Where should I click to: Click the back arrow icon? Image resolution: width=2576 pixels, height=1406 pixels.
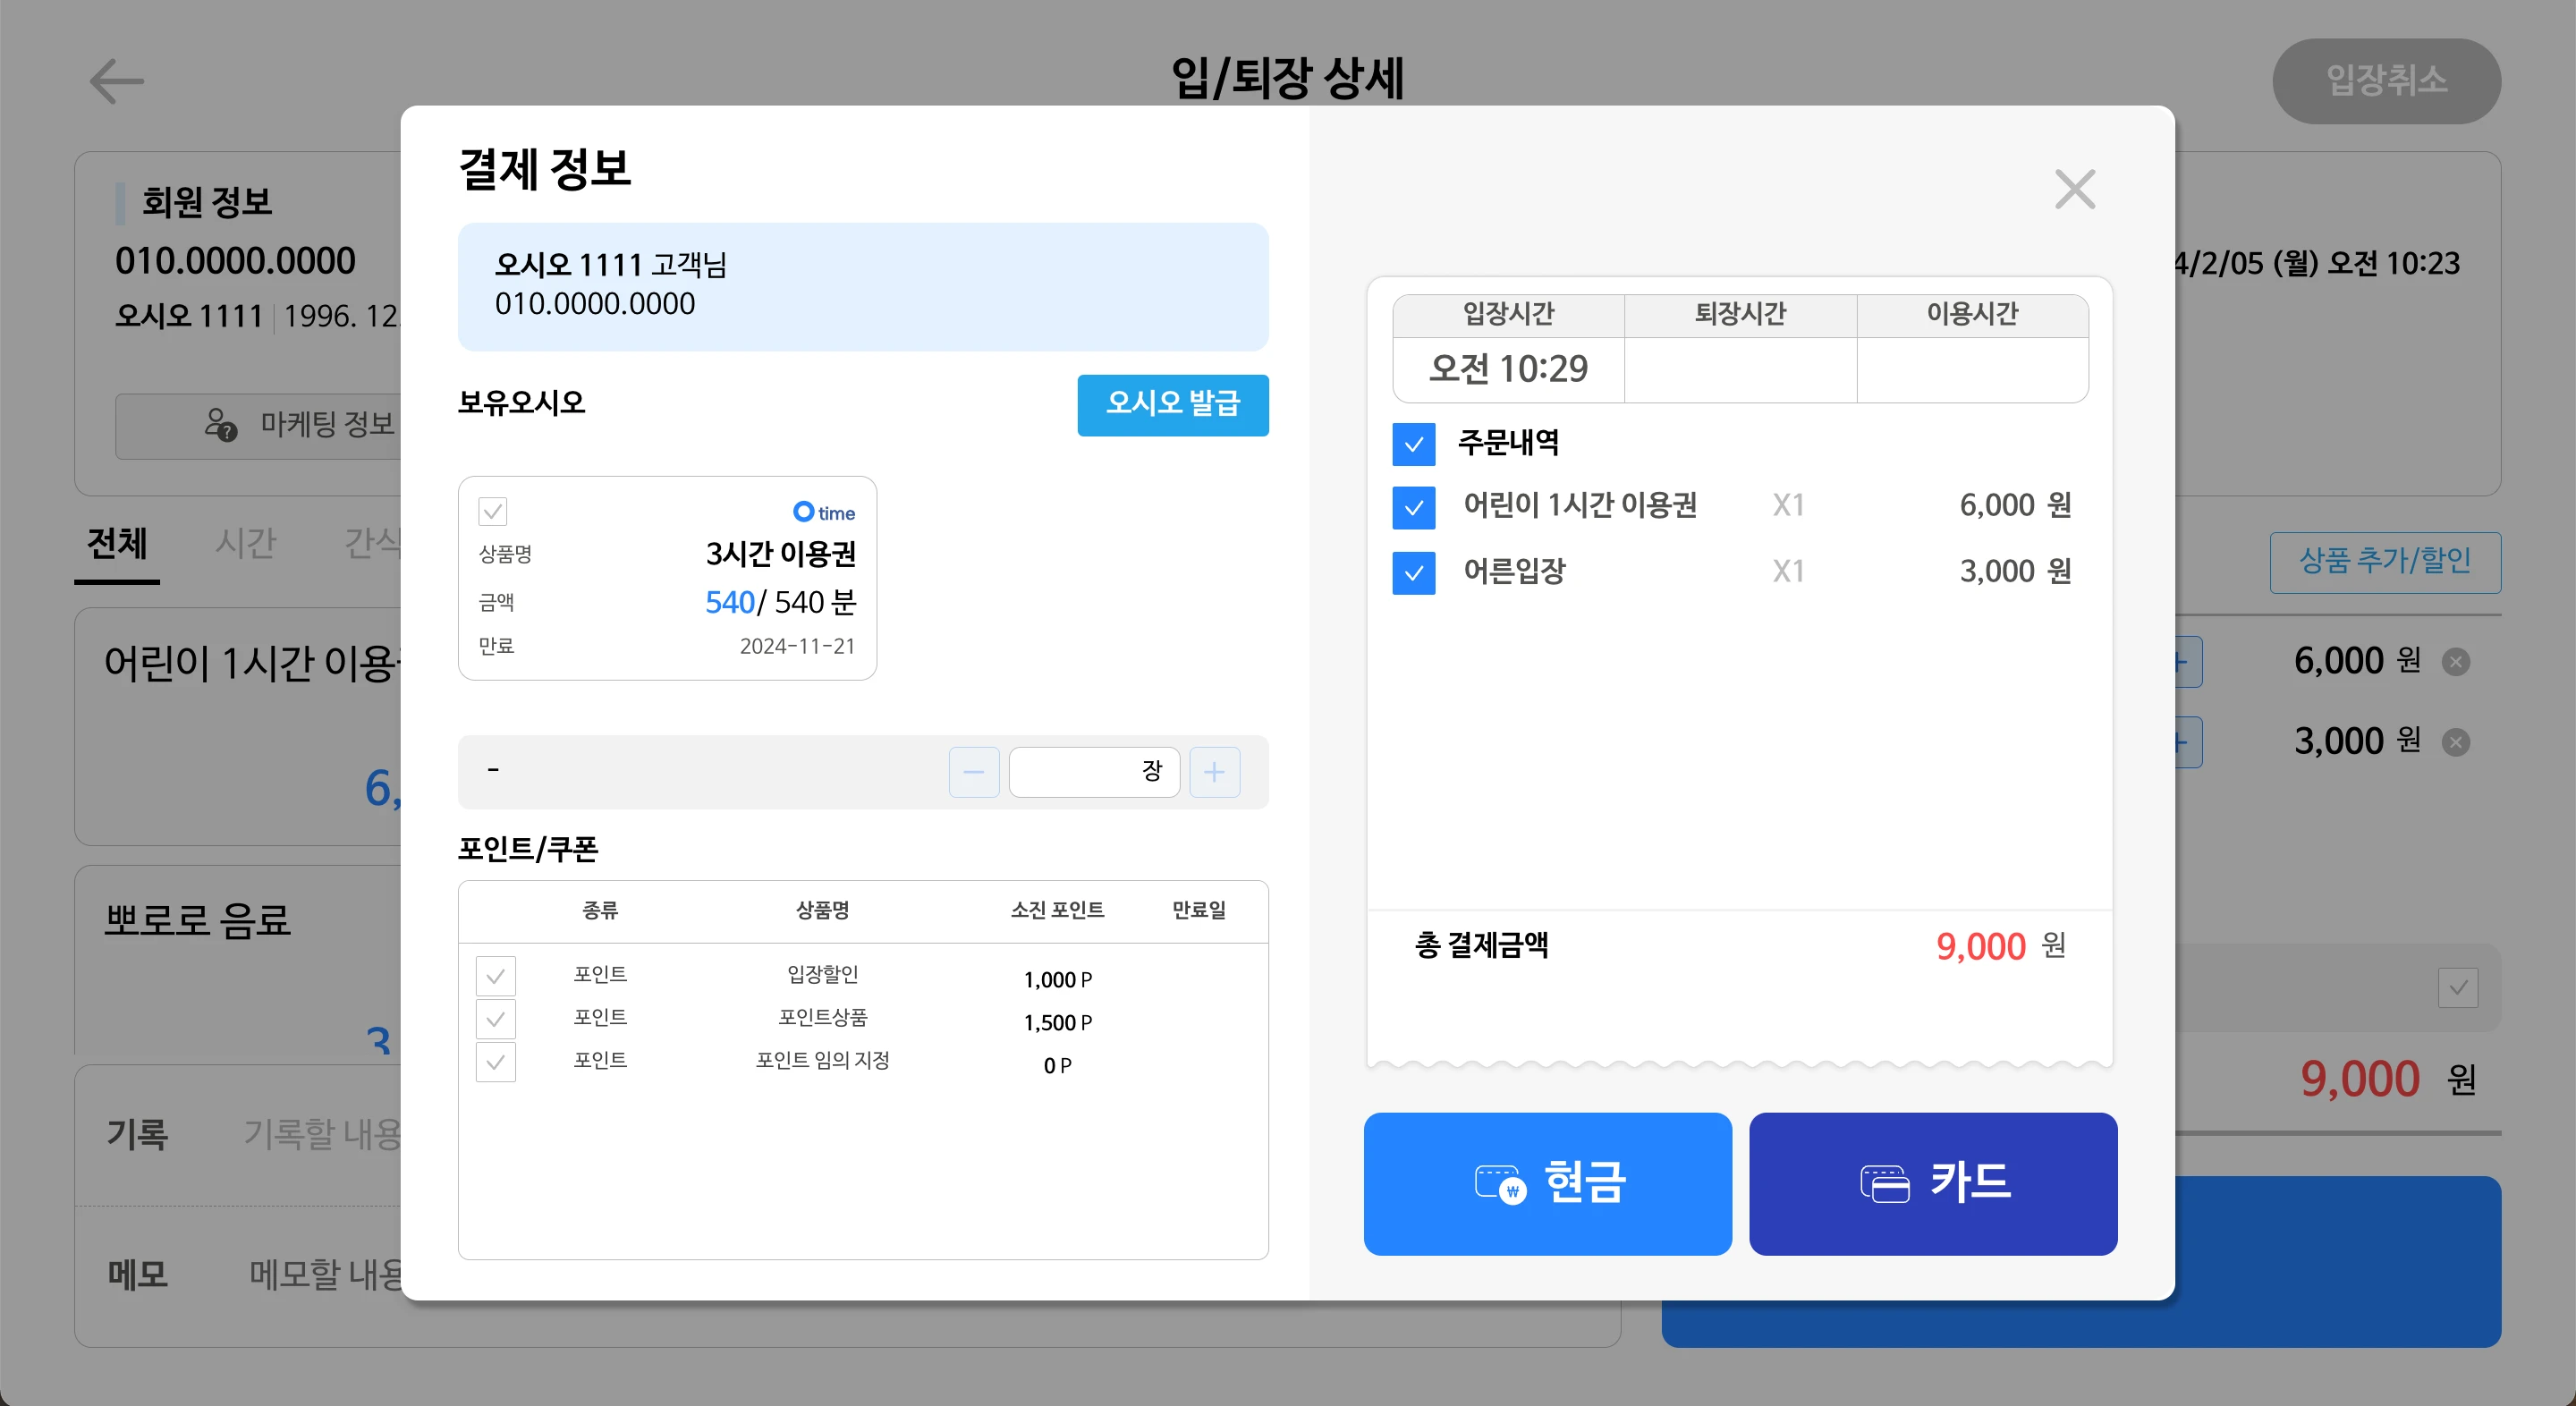point(117,81)
